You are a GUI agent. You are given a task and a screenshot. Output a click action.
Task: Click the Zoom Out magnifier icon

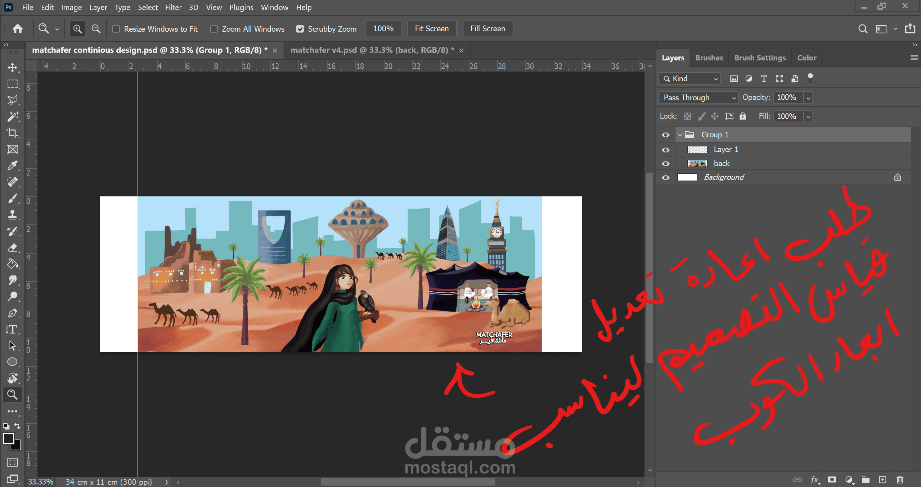point(96,29)
